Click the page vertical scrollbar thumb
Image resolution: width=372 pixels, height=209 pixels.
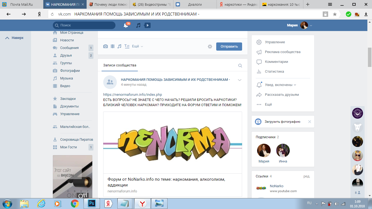click(370, 57)
